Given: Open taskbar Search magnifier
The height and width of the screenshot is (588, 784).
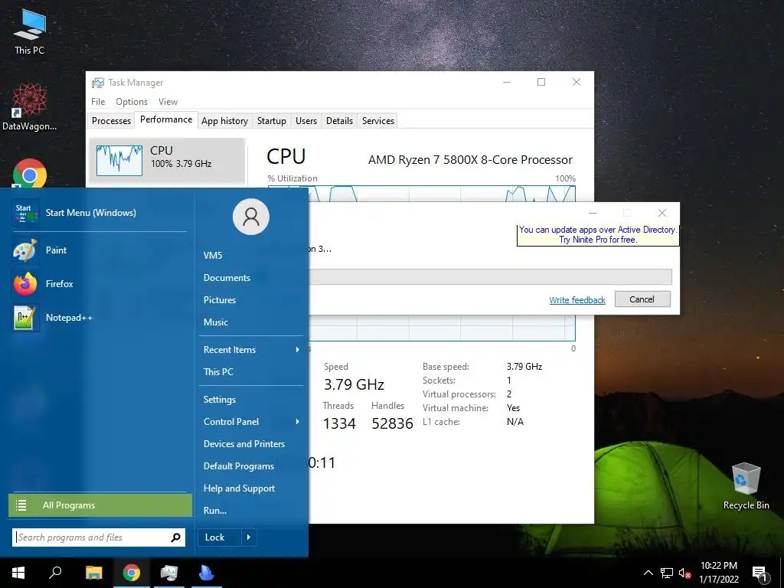Looking at the screenshot, I should 55,573.
